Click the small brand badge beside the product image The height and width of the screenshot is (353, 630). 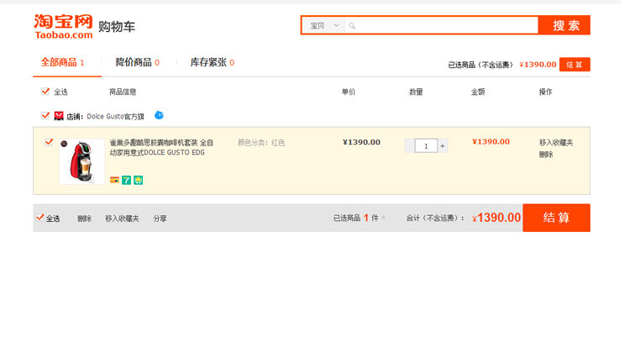(64, 144)
